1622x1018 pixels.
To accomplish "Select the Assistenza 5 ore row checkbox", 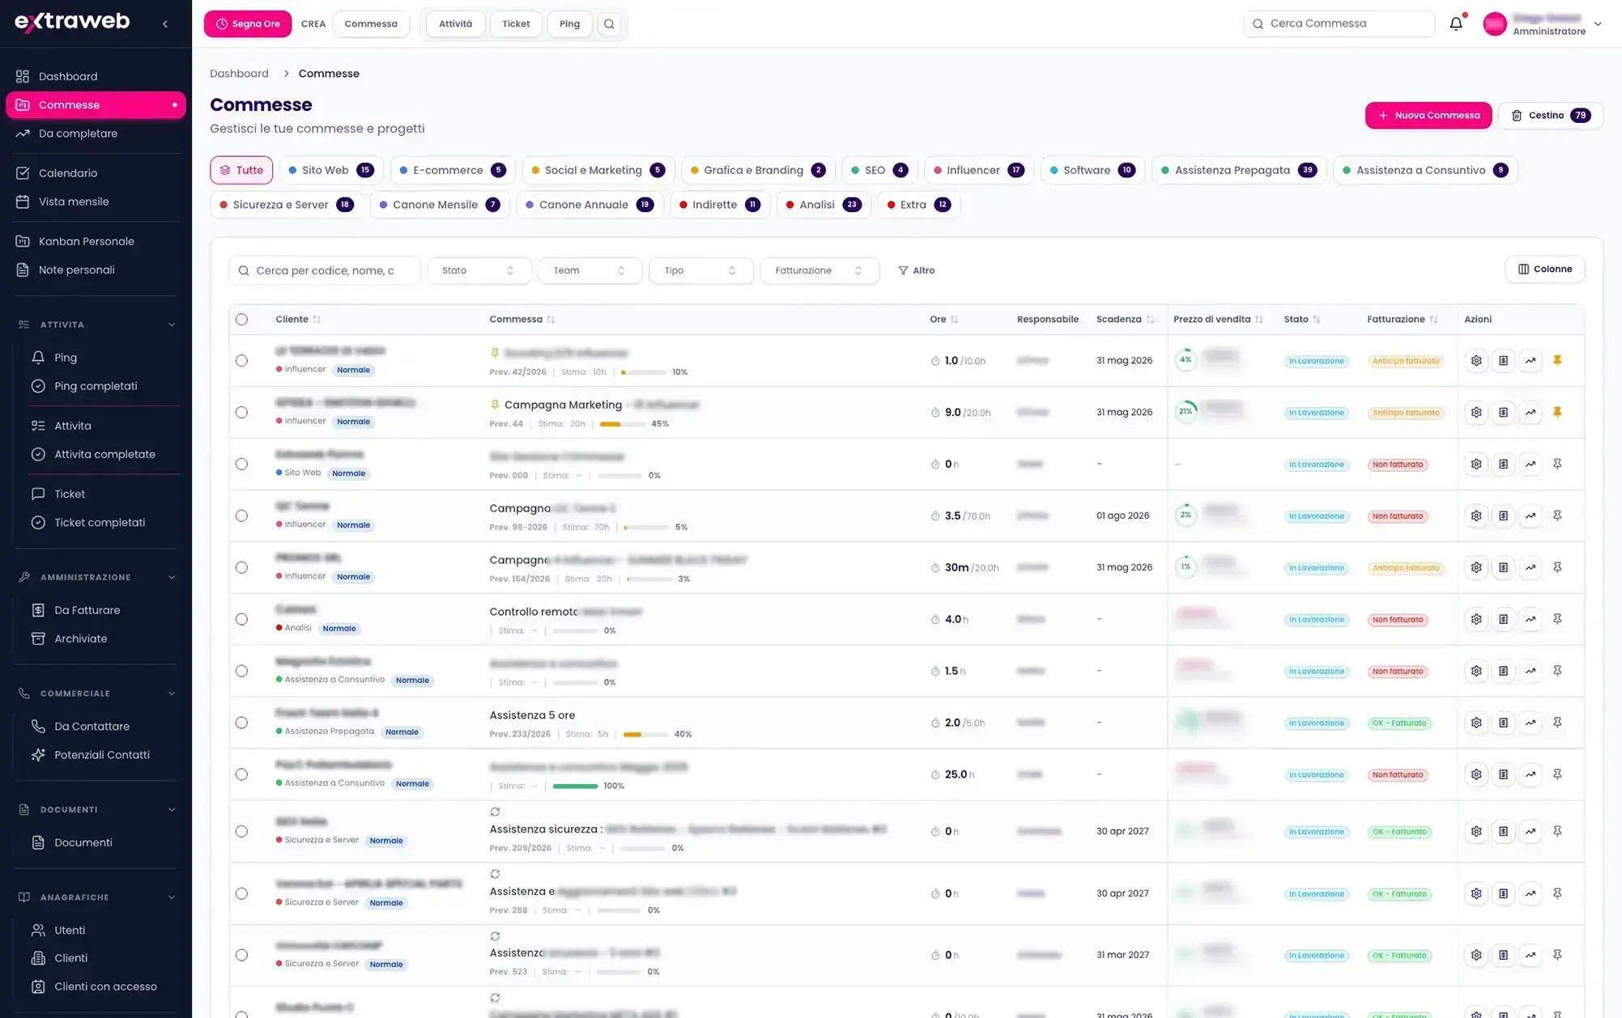I will [x=241, y=723].
